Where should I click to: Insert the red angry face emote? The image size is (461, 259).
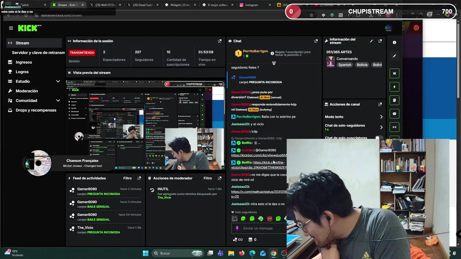(x=269, y=218)
